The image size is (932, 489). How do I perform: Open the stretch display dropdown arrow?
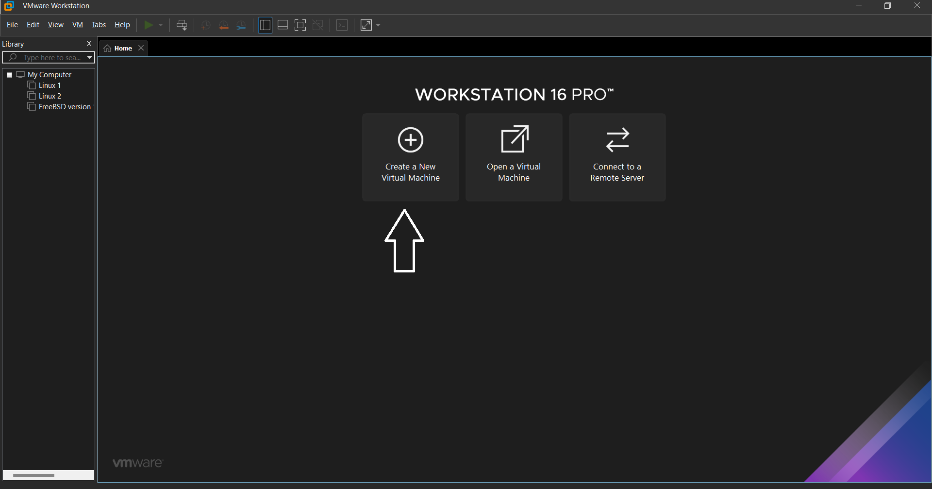pos(378,25)
